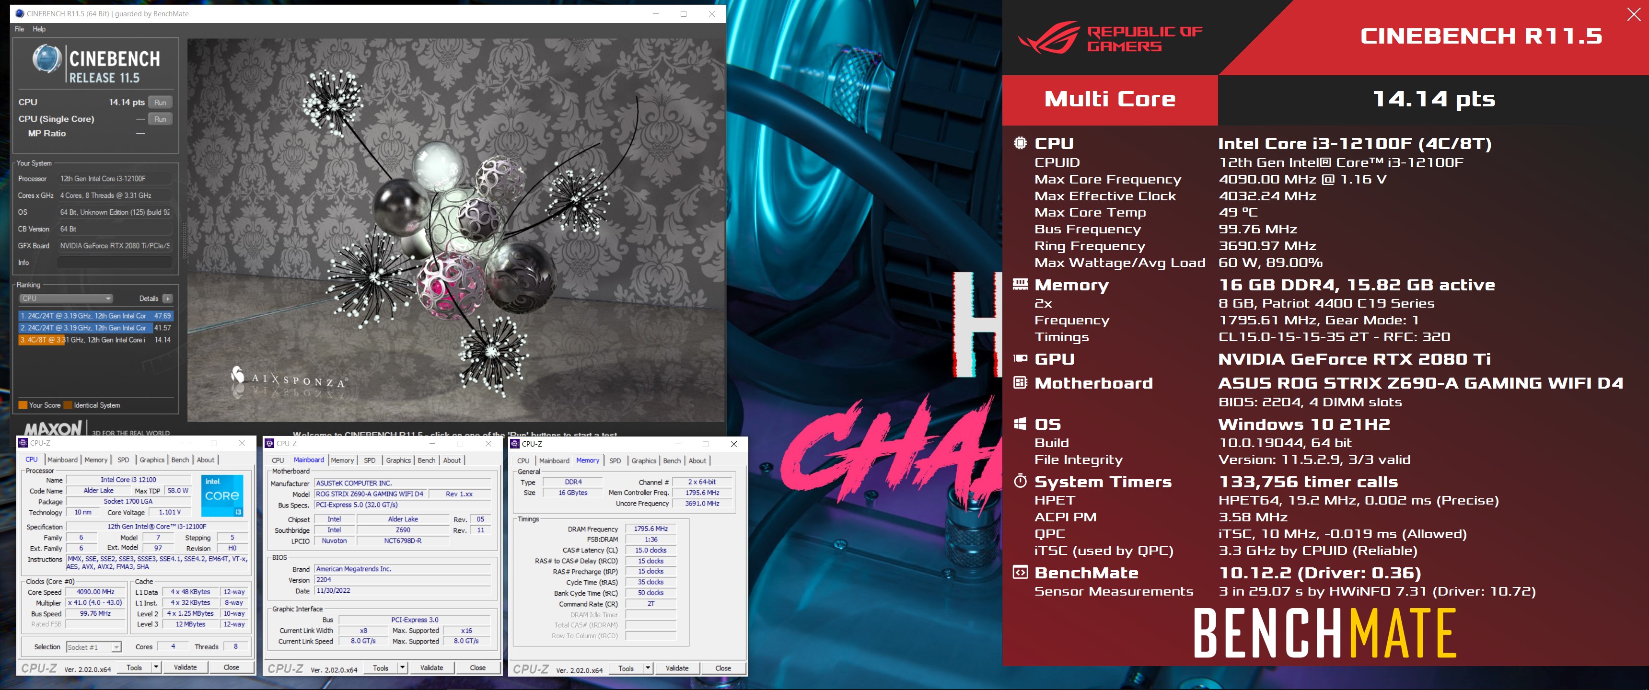Click CPU-Z title icon in the CPU window
The image size is (1649, 690).
click(x=23, y=442)
